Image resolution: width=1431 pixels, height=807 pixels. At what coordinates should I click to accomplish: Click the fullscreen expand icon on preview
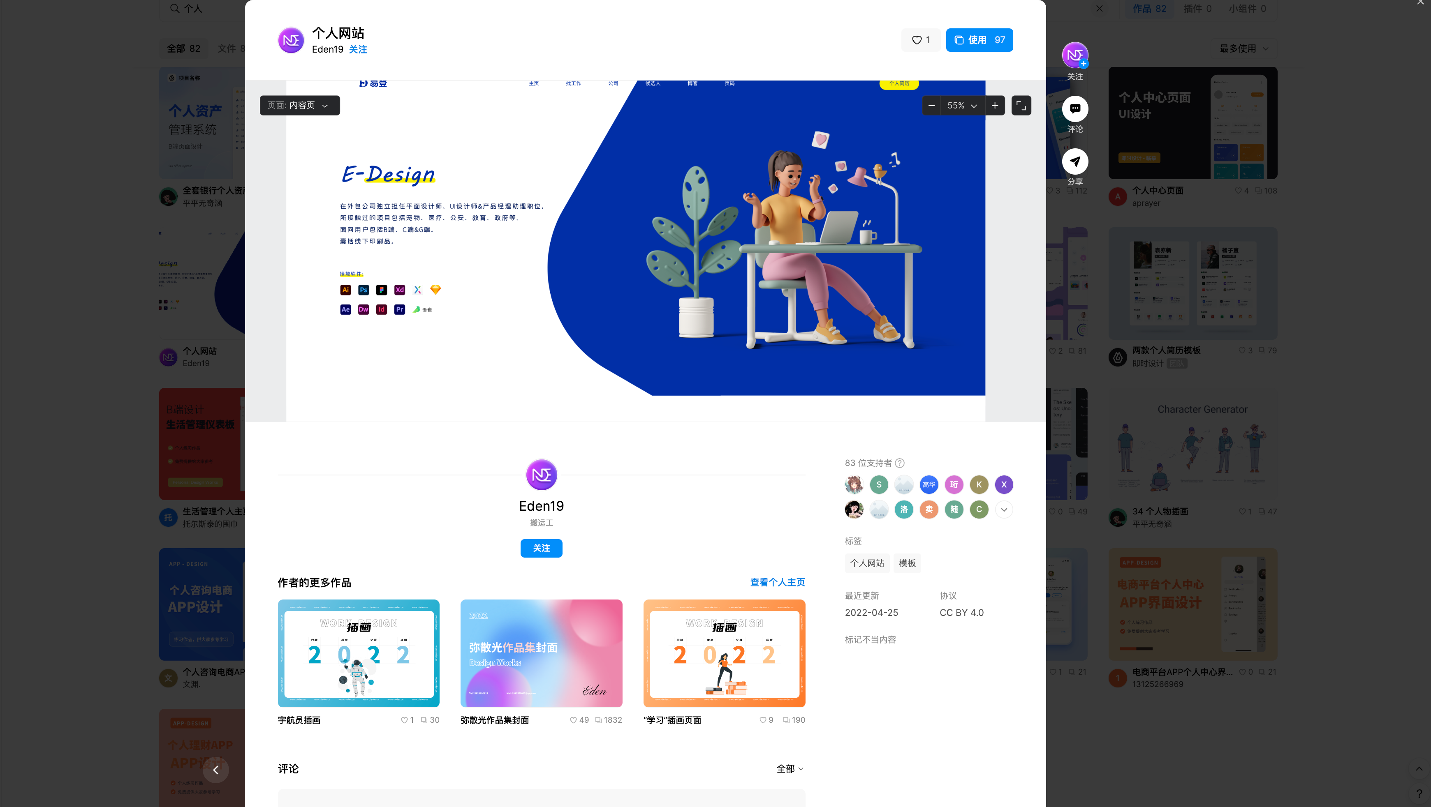tap(1020, 105)
